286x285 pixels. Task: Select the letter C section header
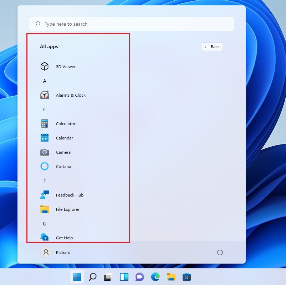(45, 110)
